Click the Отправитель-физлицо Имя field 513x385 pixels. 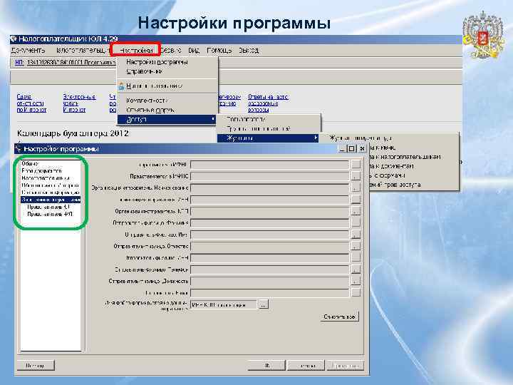pos(269,235)
